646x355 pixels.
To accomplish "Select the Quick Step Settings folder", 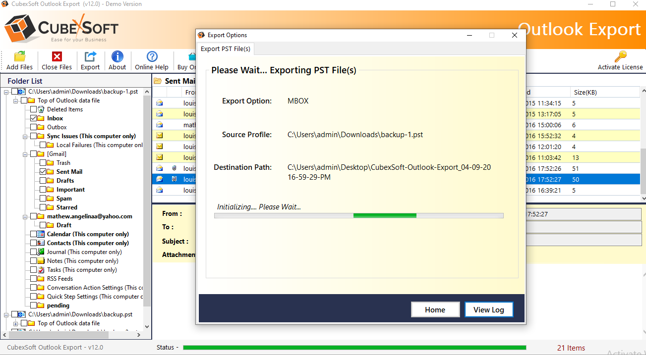I will click(95, 297).
